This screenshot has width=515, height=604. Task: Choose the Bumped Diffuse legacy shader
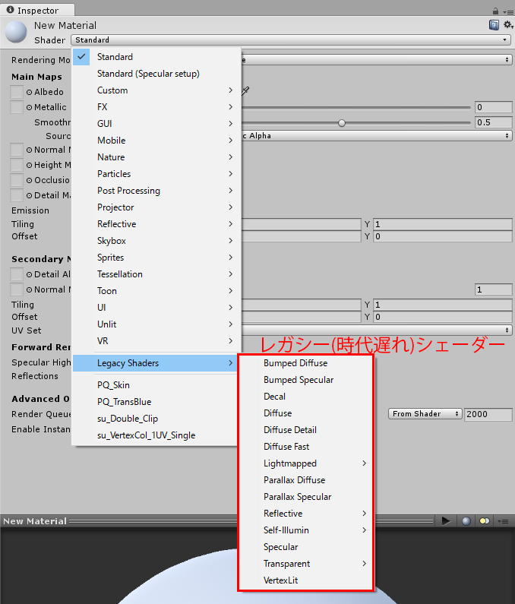point(306,363)
